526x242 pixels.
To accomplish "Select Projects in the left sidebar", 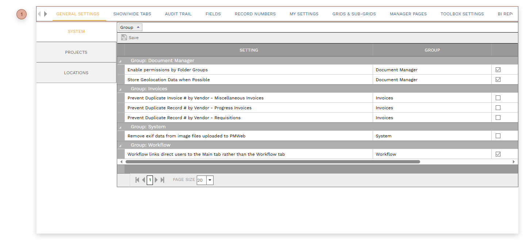I will click(x=76, y=52).
